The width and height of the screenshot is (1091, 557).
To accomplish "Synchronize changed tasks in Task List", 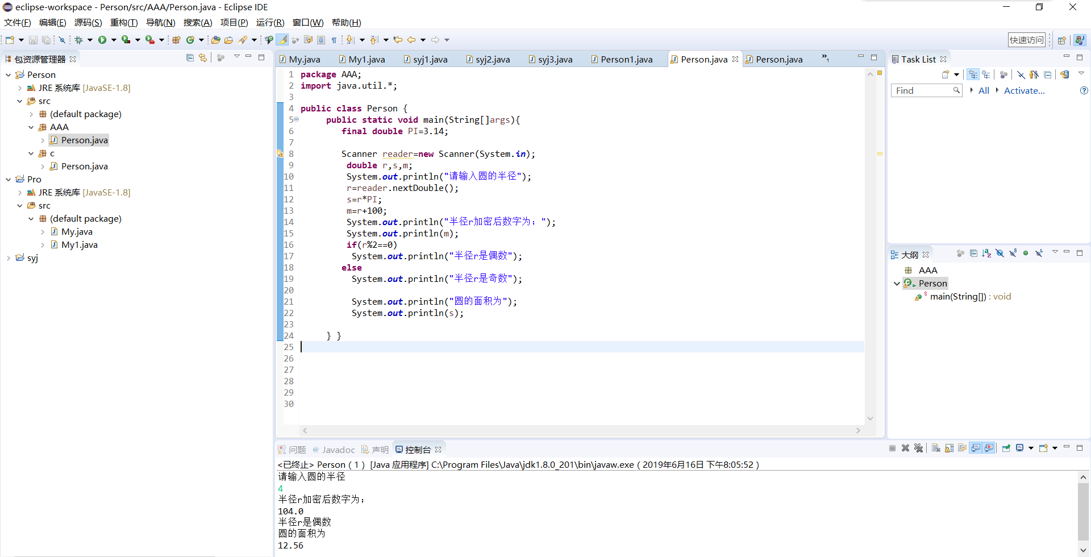I will (x=1064, y=74).
